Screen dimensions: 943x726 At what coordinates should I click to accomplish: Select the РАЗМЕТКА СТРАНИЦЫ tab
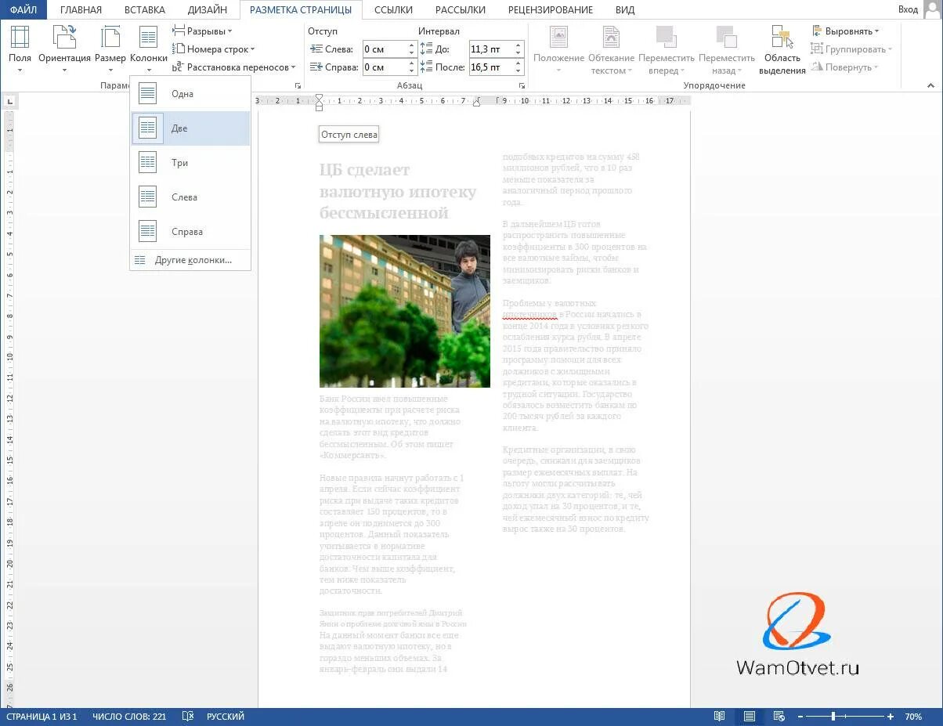(x=301, y=9)
